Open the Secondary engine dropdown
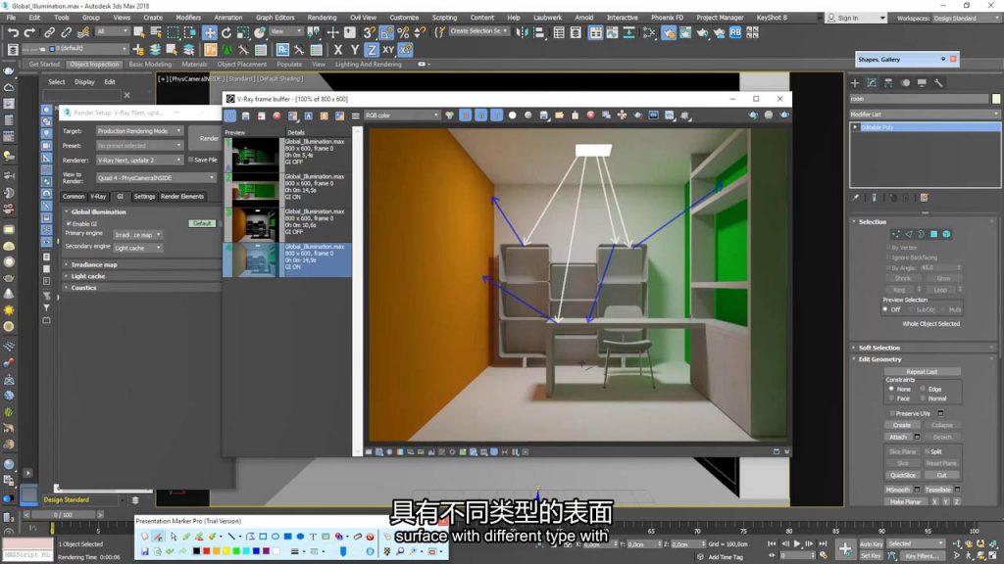Screen dimensions: 1004x564 [137, 248]
